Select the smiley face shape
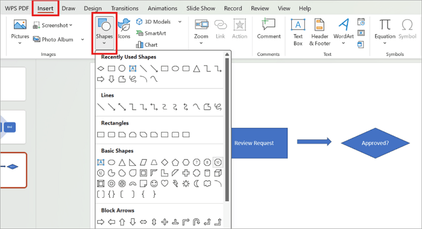This screenshot has height=229, width=422. tap(154, 184)
